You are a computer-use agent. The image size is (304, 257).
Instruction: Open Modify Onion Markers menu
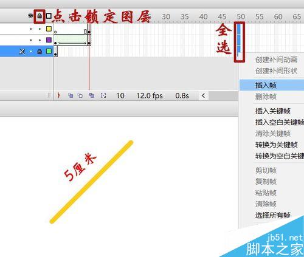(103, 95)
